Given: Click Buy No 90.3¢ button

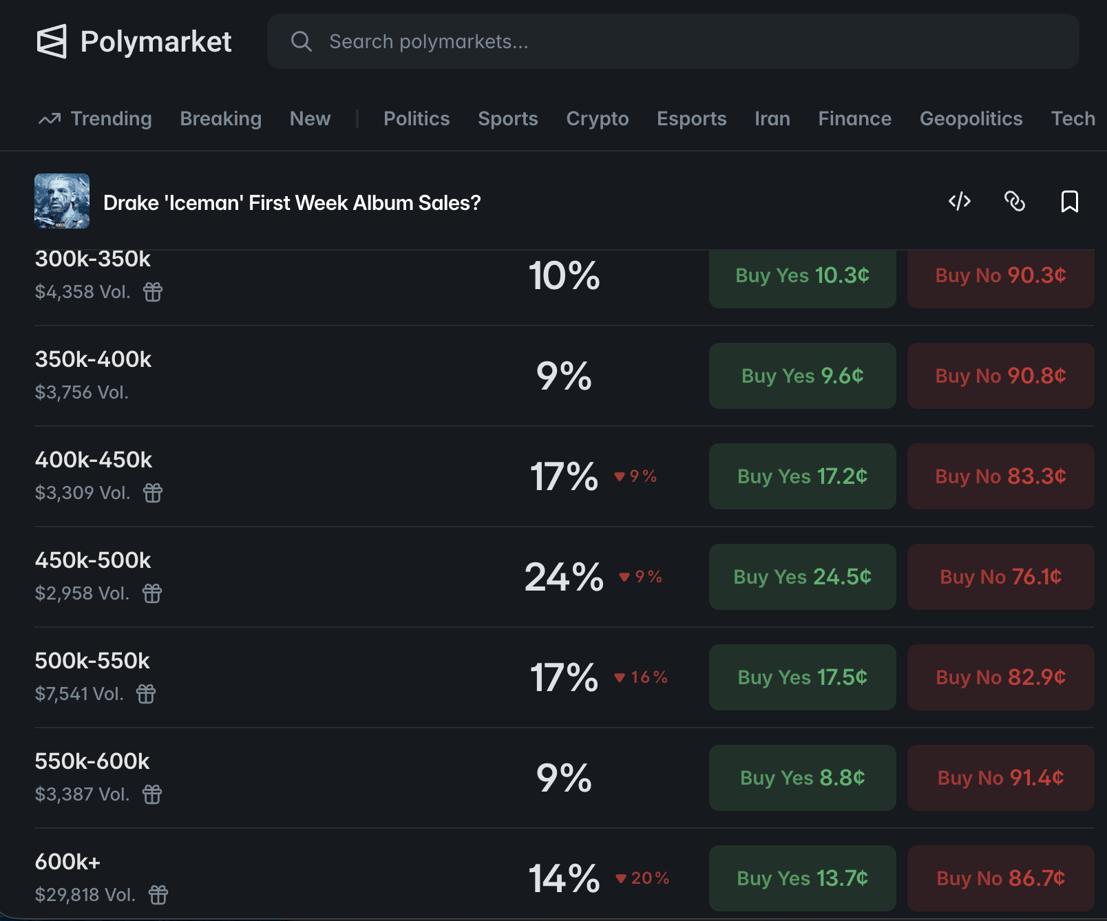Looking at the screenshot, I should (x=1001, y=278).
